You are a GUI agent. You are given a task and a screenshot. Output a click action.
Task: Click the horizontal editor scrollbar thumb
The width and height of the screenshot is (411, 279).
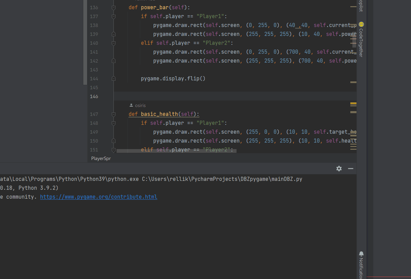[x=177, y=151]
